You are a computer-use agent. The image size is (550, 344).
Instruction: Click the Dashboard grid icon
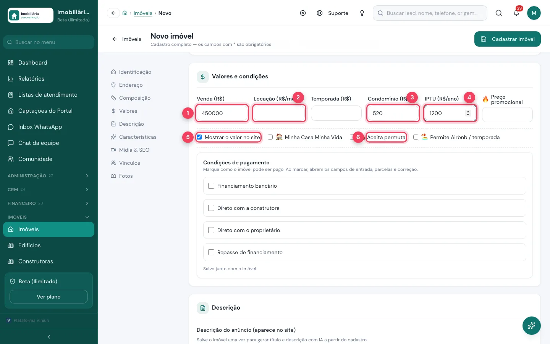pyautogui.click(x=11, y=63)
